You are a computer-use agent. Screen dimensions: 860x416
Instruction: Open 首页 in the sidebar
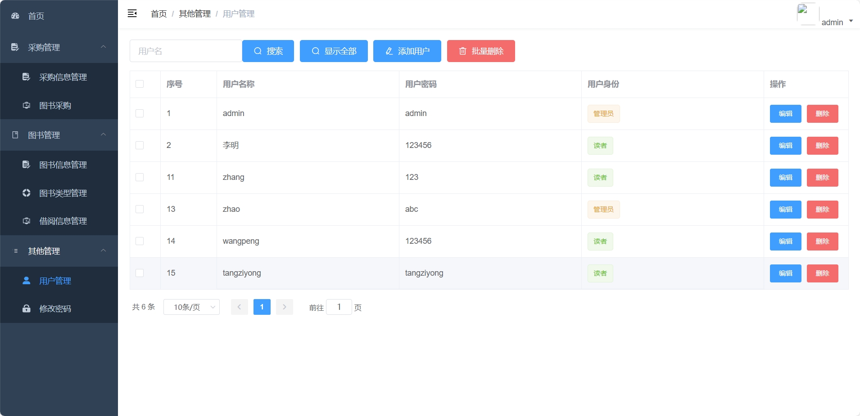(x=59, y=16)
